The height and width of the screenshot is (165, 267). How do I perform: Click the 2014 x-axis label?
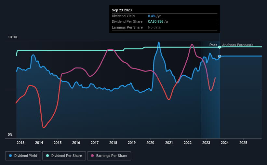coord(39,143)
